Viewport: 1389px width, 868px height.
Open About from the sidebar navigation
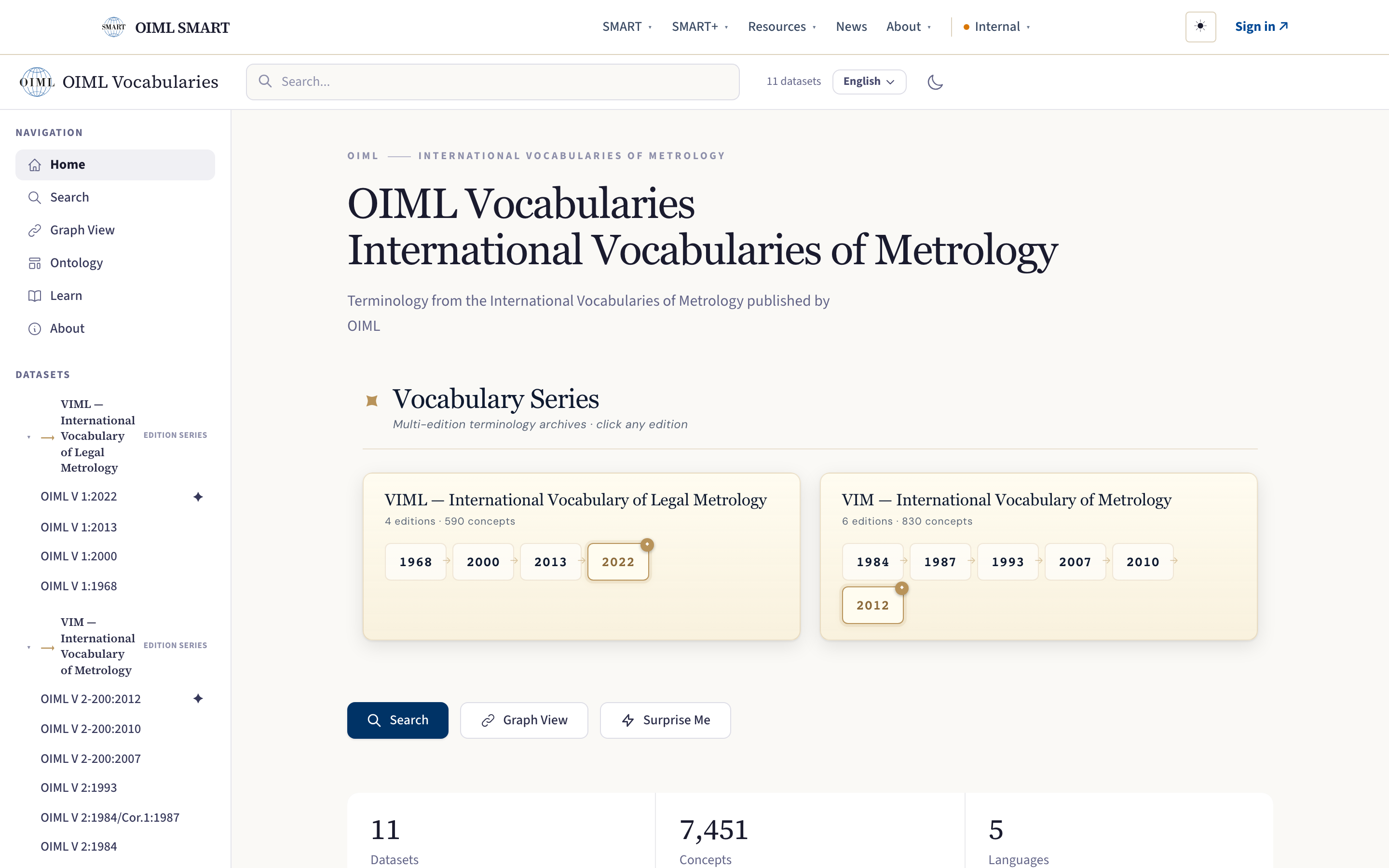[115, 328]
